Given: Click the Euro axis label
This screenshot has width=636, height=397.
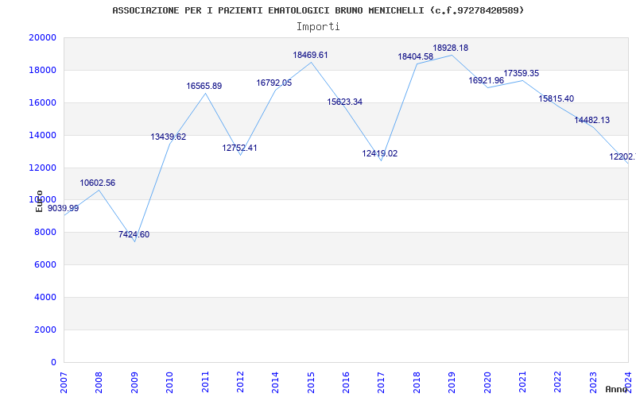Looking at the screenshot, I should pos(39,201).
